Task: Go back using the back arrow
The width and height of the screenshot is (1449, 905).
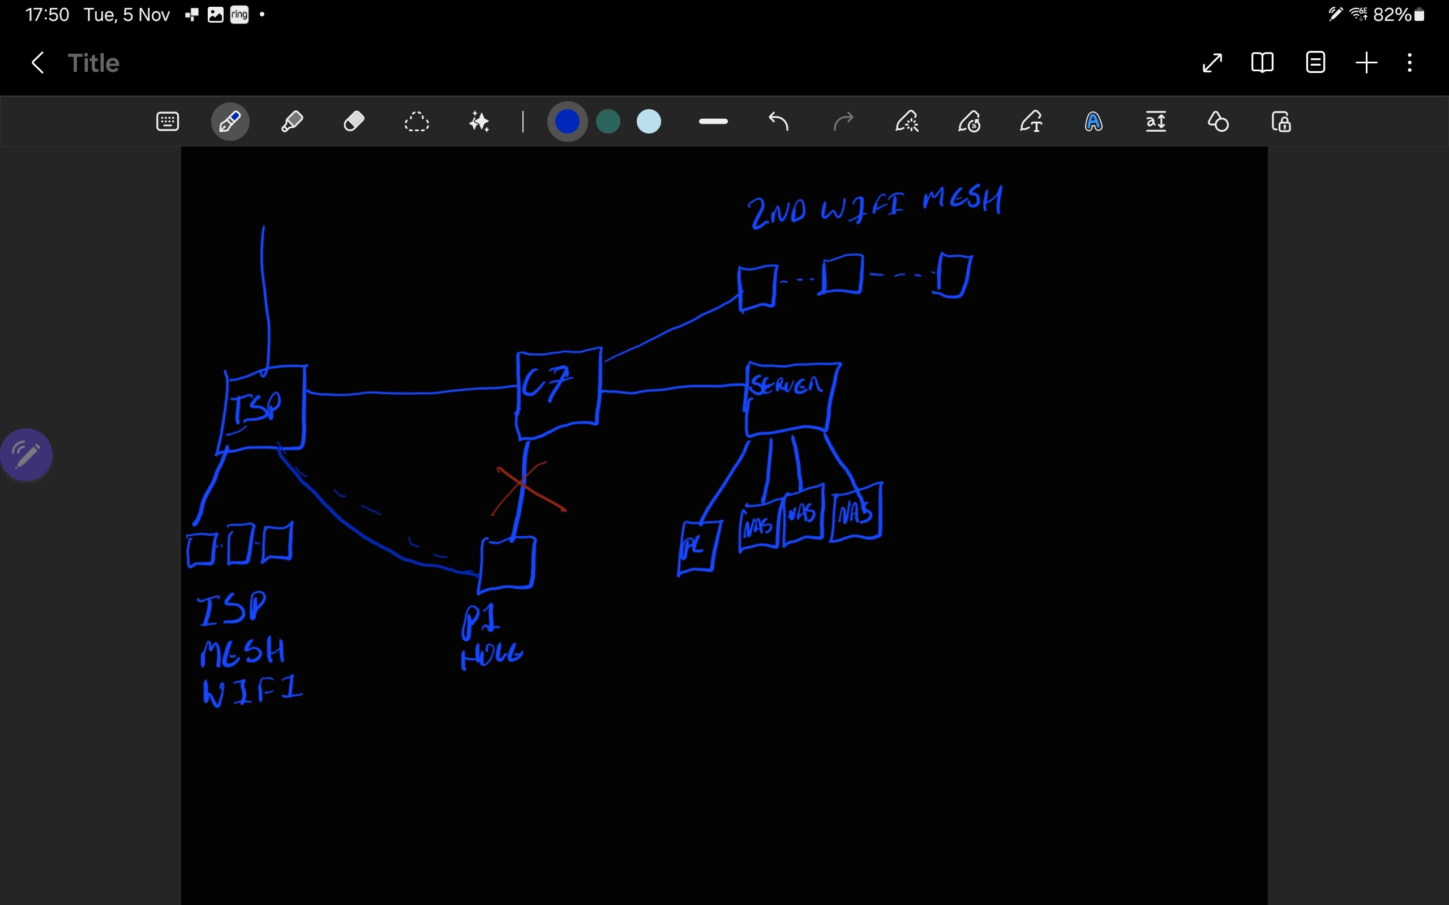Action: (38, 62)
